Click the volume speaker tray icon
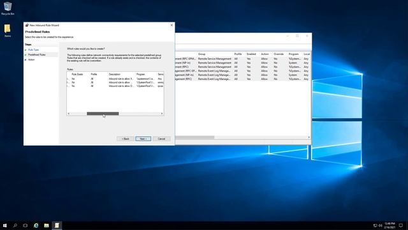This screenshot has height=230, width=408. (381, 226)
